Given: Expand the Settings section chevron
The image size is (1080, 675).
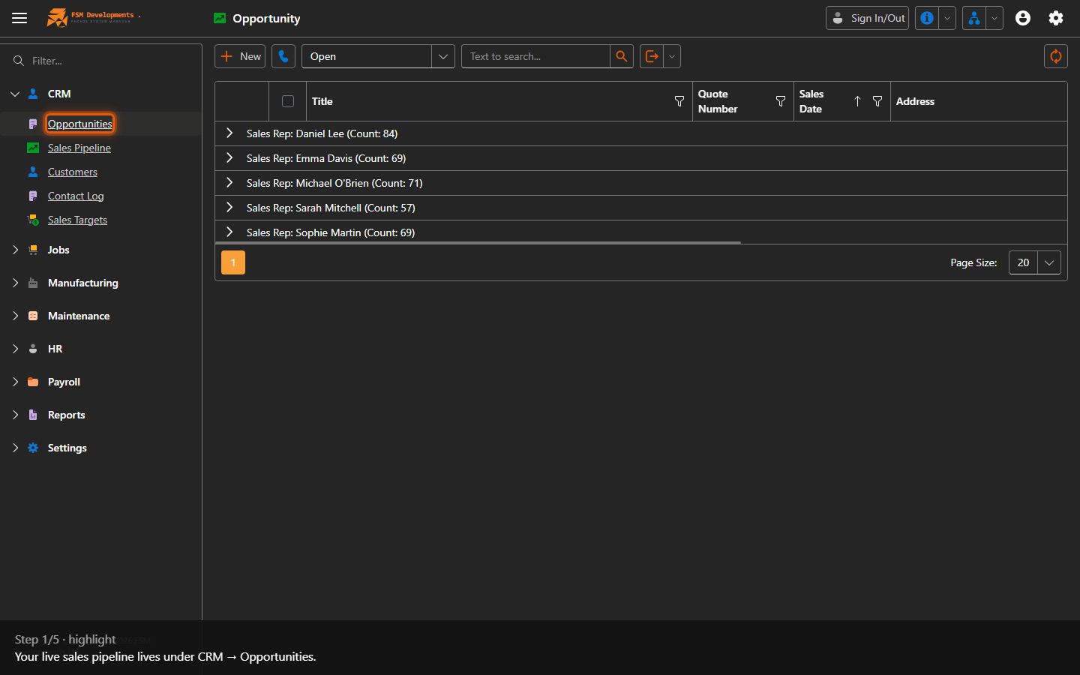Looking at the screenshot, I should coord(15,448).
